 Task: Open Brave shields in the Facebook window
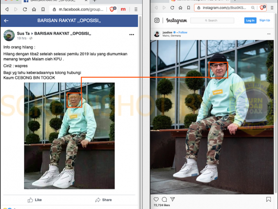click(x=113, y=9)
